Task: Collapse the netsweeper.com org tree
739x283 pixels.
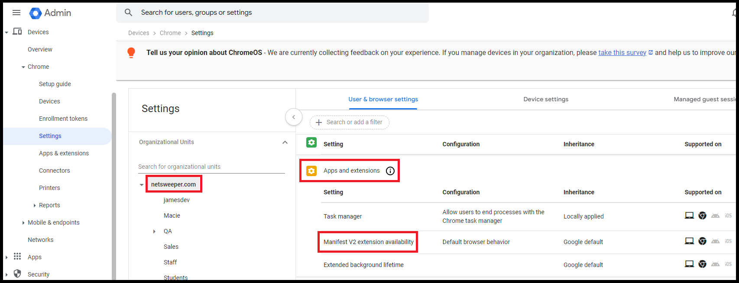Action: (x=142, y=185)
